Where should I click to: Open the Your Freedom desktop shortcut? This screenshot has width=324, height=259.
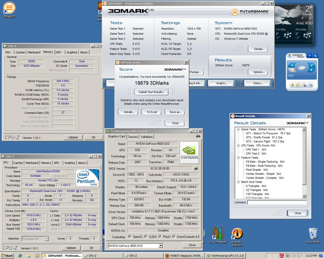pyautogui.click(x=218, y=235)
